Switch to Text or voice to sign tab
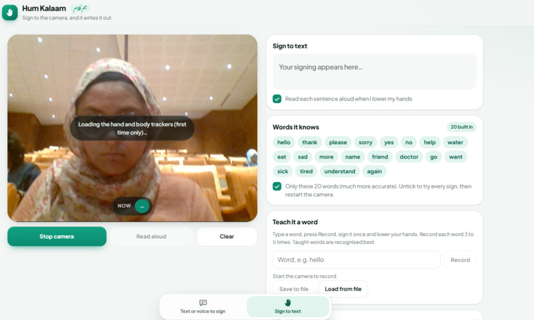The width and height of the screenshot is (534, 320). [203, 306]
